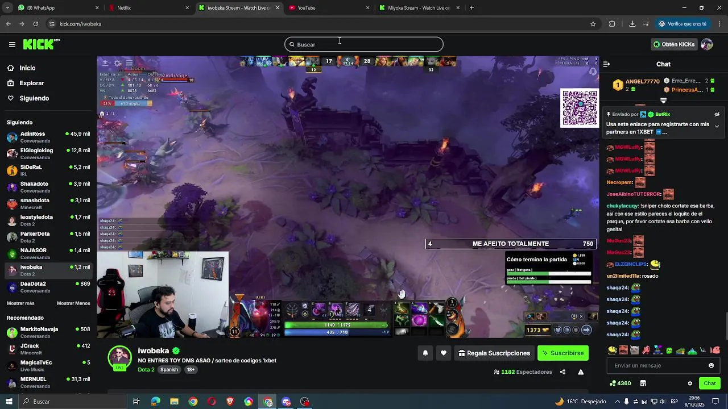Open JCrack recommended channel
Viewport: 728px width, 409px height.
point(48,349)
